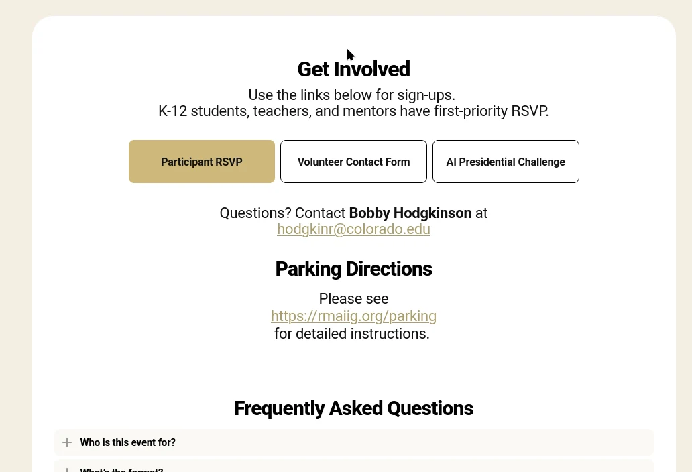Click the word 'at' after Bobby Hodgkinson

[481, 213]
